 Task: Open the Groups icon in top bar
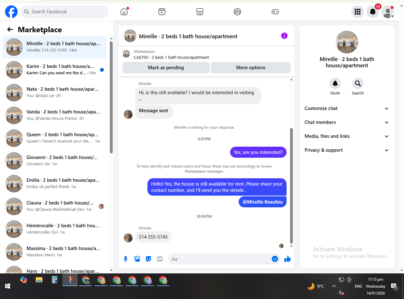click(237, 12)
